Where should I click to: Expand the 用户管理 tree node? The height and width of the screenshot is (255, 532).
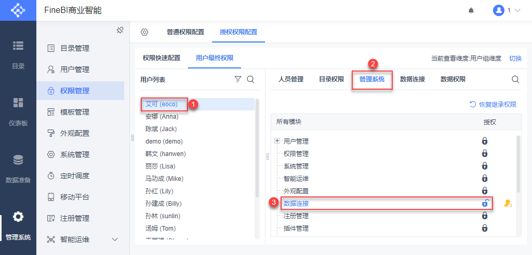point(277,141)
